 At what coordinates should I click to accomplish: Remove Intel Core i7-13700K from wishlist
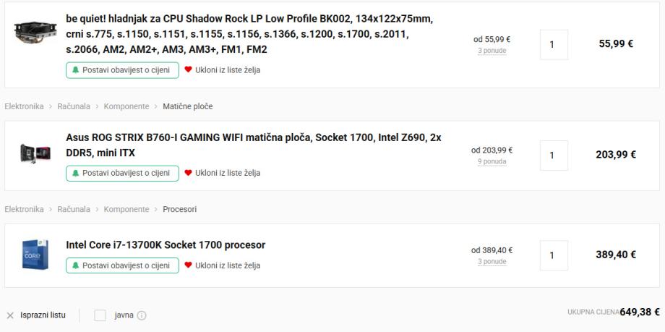coord(223,265)
